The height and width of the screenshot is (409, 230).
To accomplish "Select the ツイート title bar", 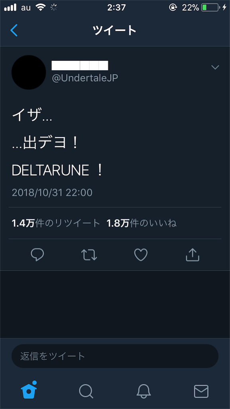I will point(115,30).
